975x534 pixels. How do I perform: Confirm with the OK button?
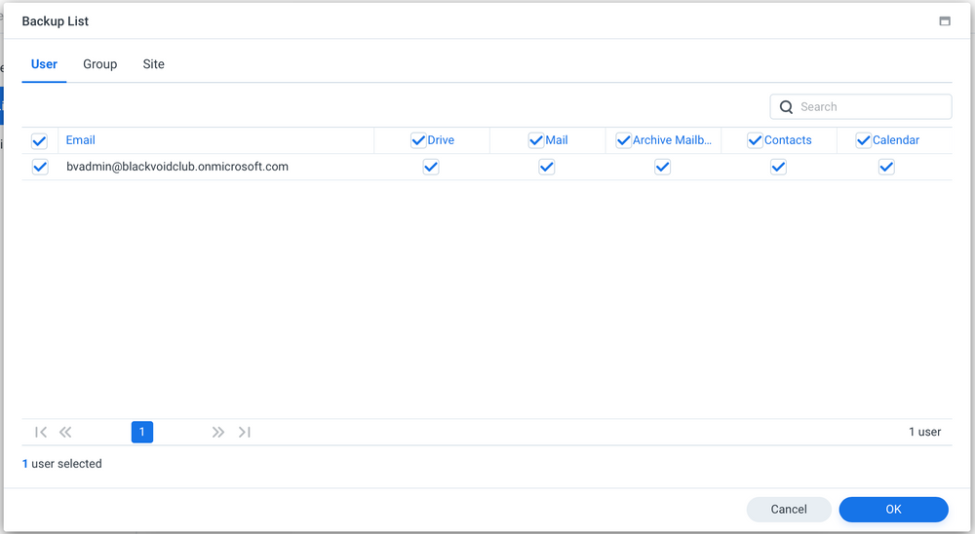click(893, 509)
